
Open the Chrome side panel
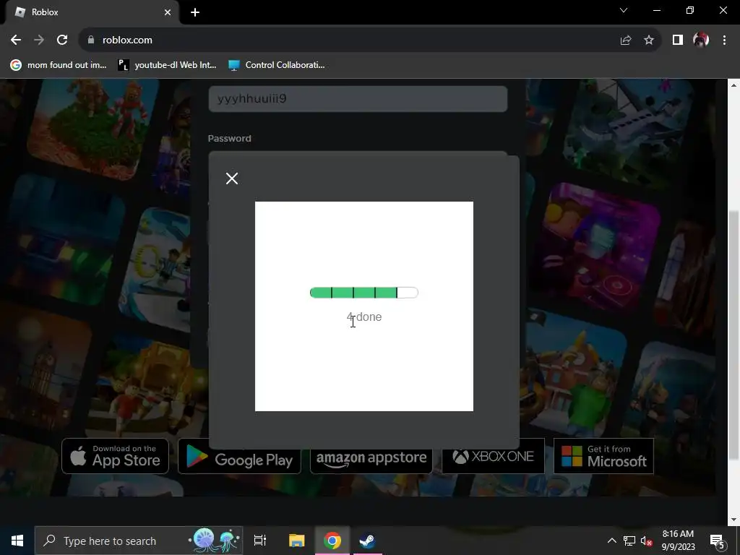tap(678, 40)
